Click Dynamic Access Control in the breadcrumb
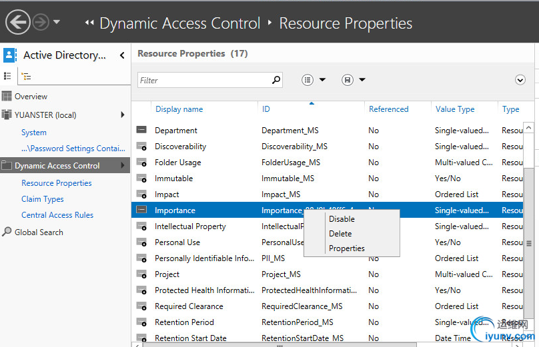 click(x=180, y=23)
